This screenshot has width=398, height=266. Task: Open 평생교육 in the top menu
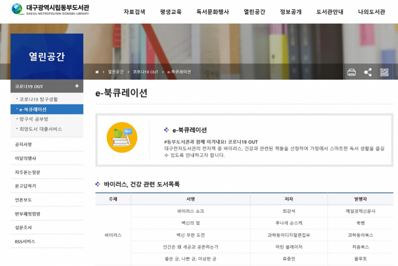(170, 12)
